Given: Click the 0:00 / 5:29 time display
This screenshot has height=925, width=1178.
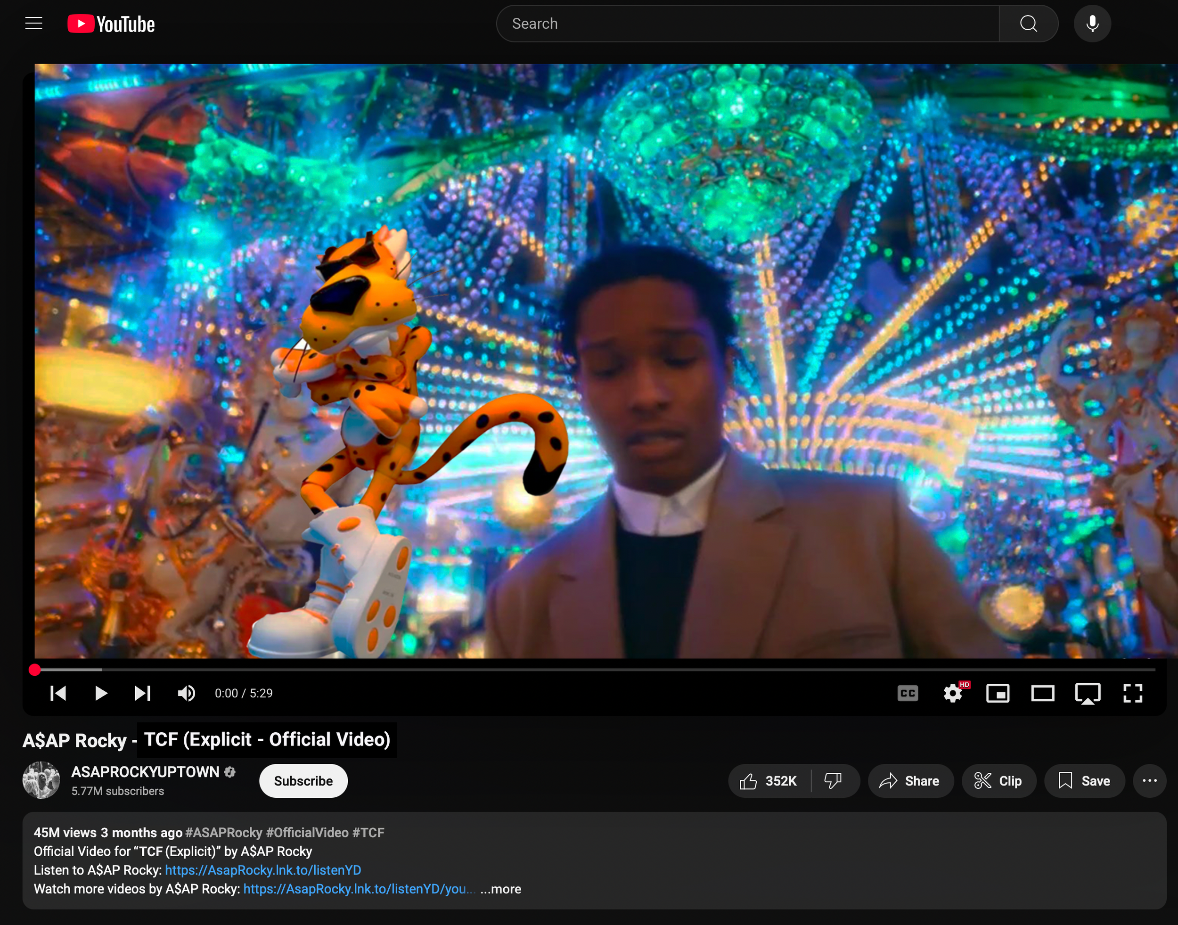Looking at the screenshot, I should coord(244,693).
